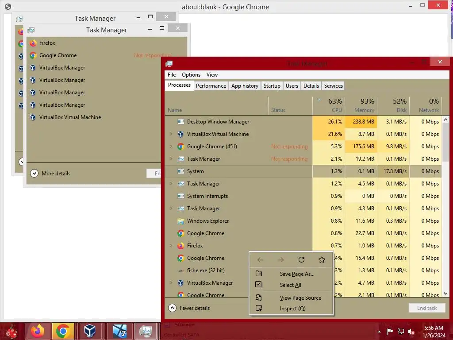Click the System interrupts process icon
The height and width of the screenshot is (340, 453).
point(181,196)
